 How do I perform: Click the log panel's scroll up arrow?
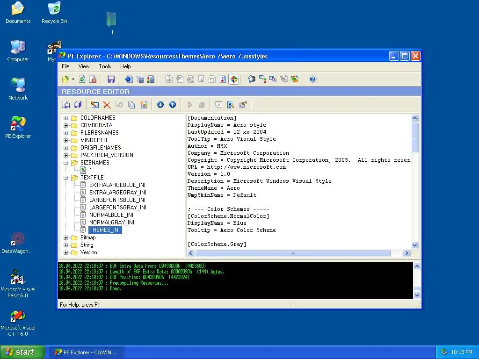coord(417,266)
